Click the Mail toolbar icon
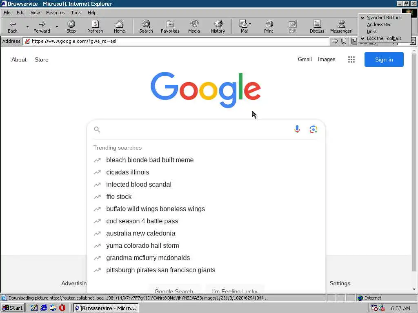Viewport: 418px width, 313px height. tap(243, 26)
